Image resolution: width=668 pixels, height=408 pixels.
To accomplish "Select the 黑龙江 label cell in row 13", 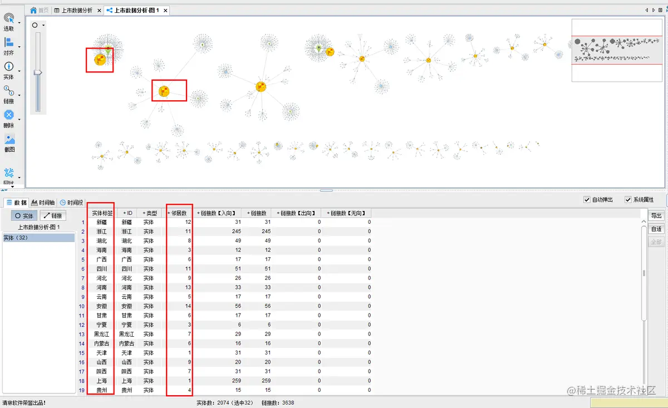I will point(102,335).
